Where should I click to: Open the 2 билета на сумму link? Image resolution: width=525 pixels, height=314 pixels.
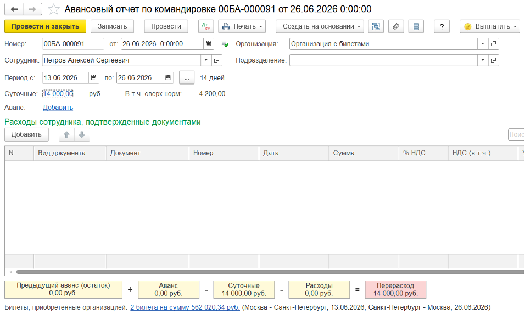[185, 307]
